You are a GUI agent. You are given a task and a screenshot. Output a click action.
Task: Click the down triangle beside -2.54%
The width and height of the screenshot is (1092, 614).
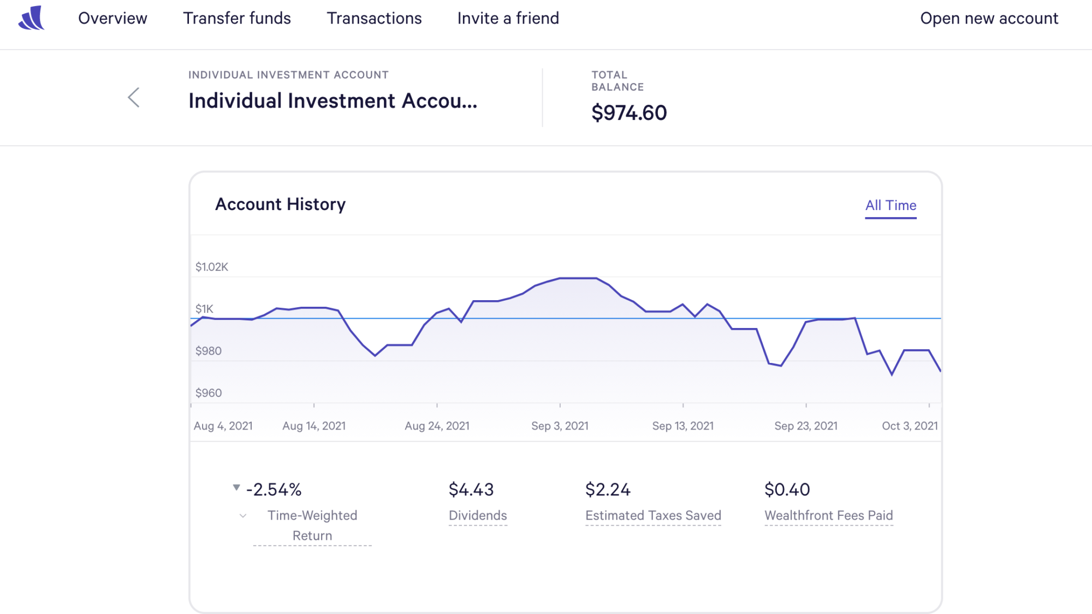pos(236,487)
